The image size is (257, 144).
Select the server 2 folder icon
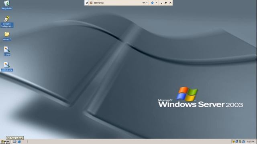pos(7,36)
